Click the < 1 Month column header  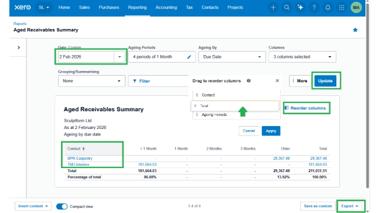point(148,149)
